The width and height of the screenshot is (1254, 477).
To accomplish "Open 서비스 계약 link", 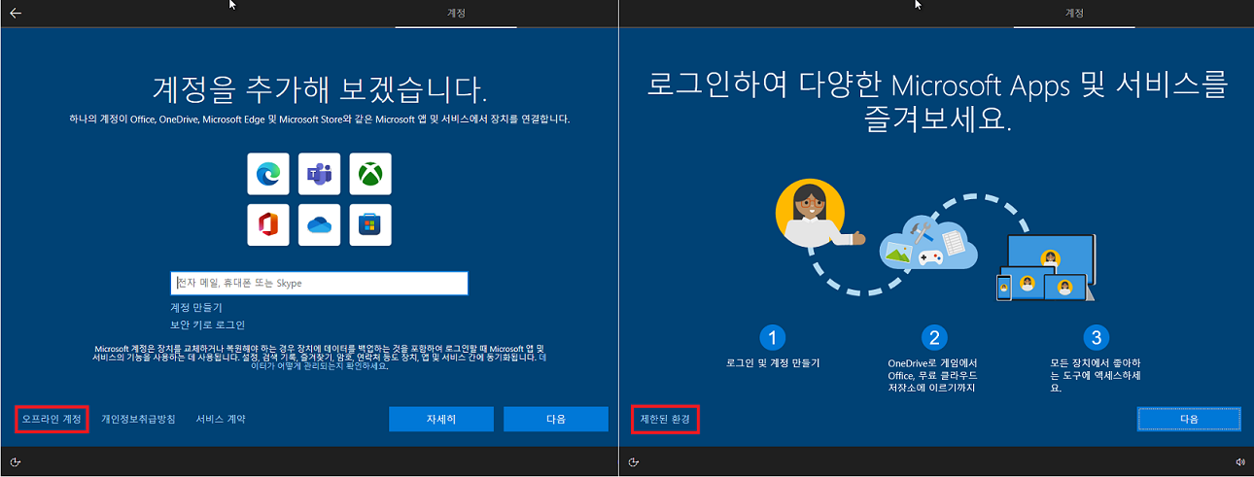I will (x=221, y=419).
